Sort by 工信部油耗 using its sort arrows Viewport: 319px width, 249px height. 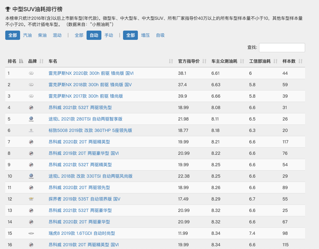tap(275, 61)
